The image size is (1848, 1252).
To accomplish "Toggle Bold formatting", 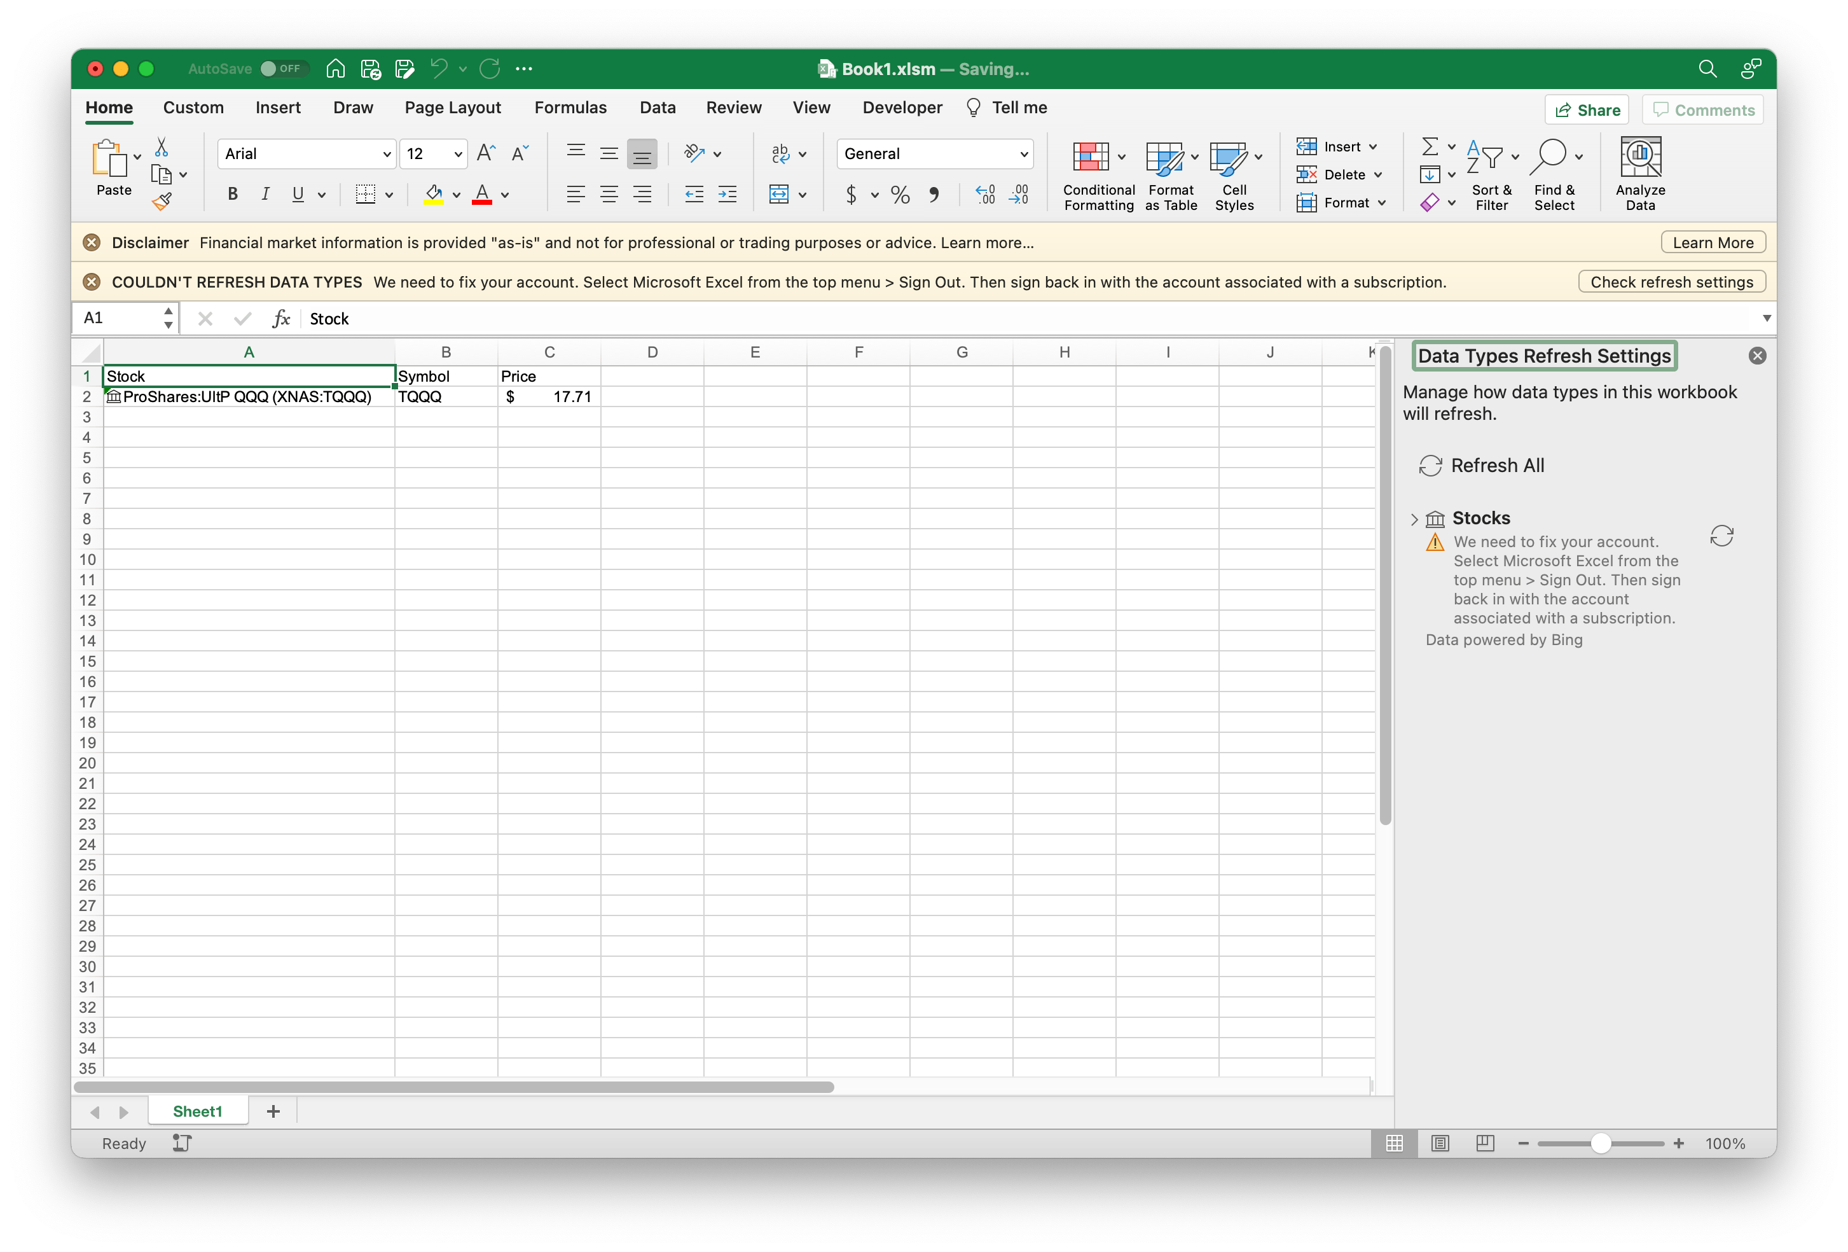I will 232,195.
